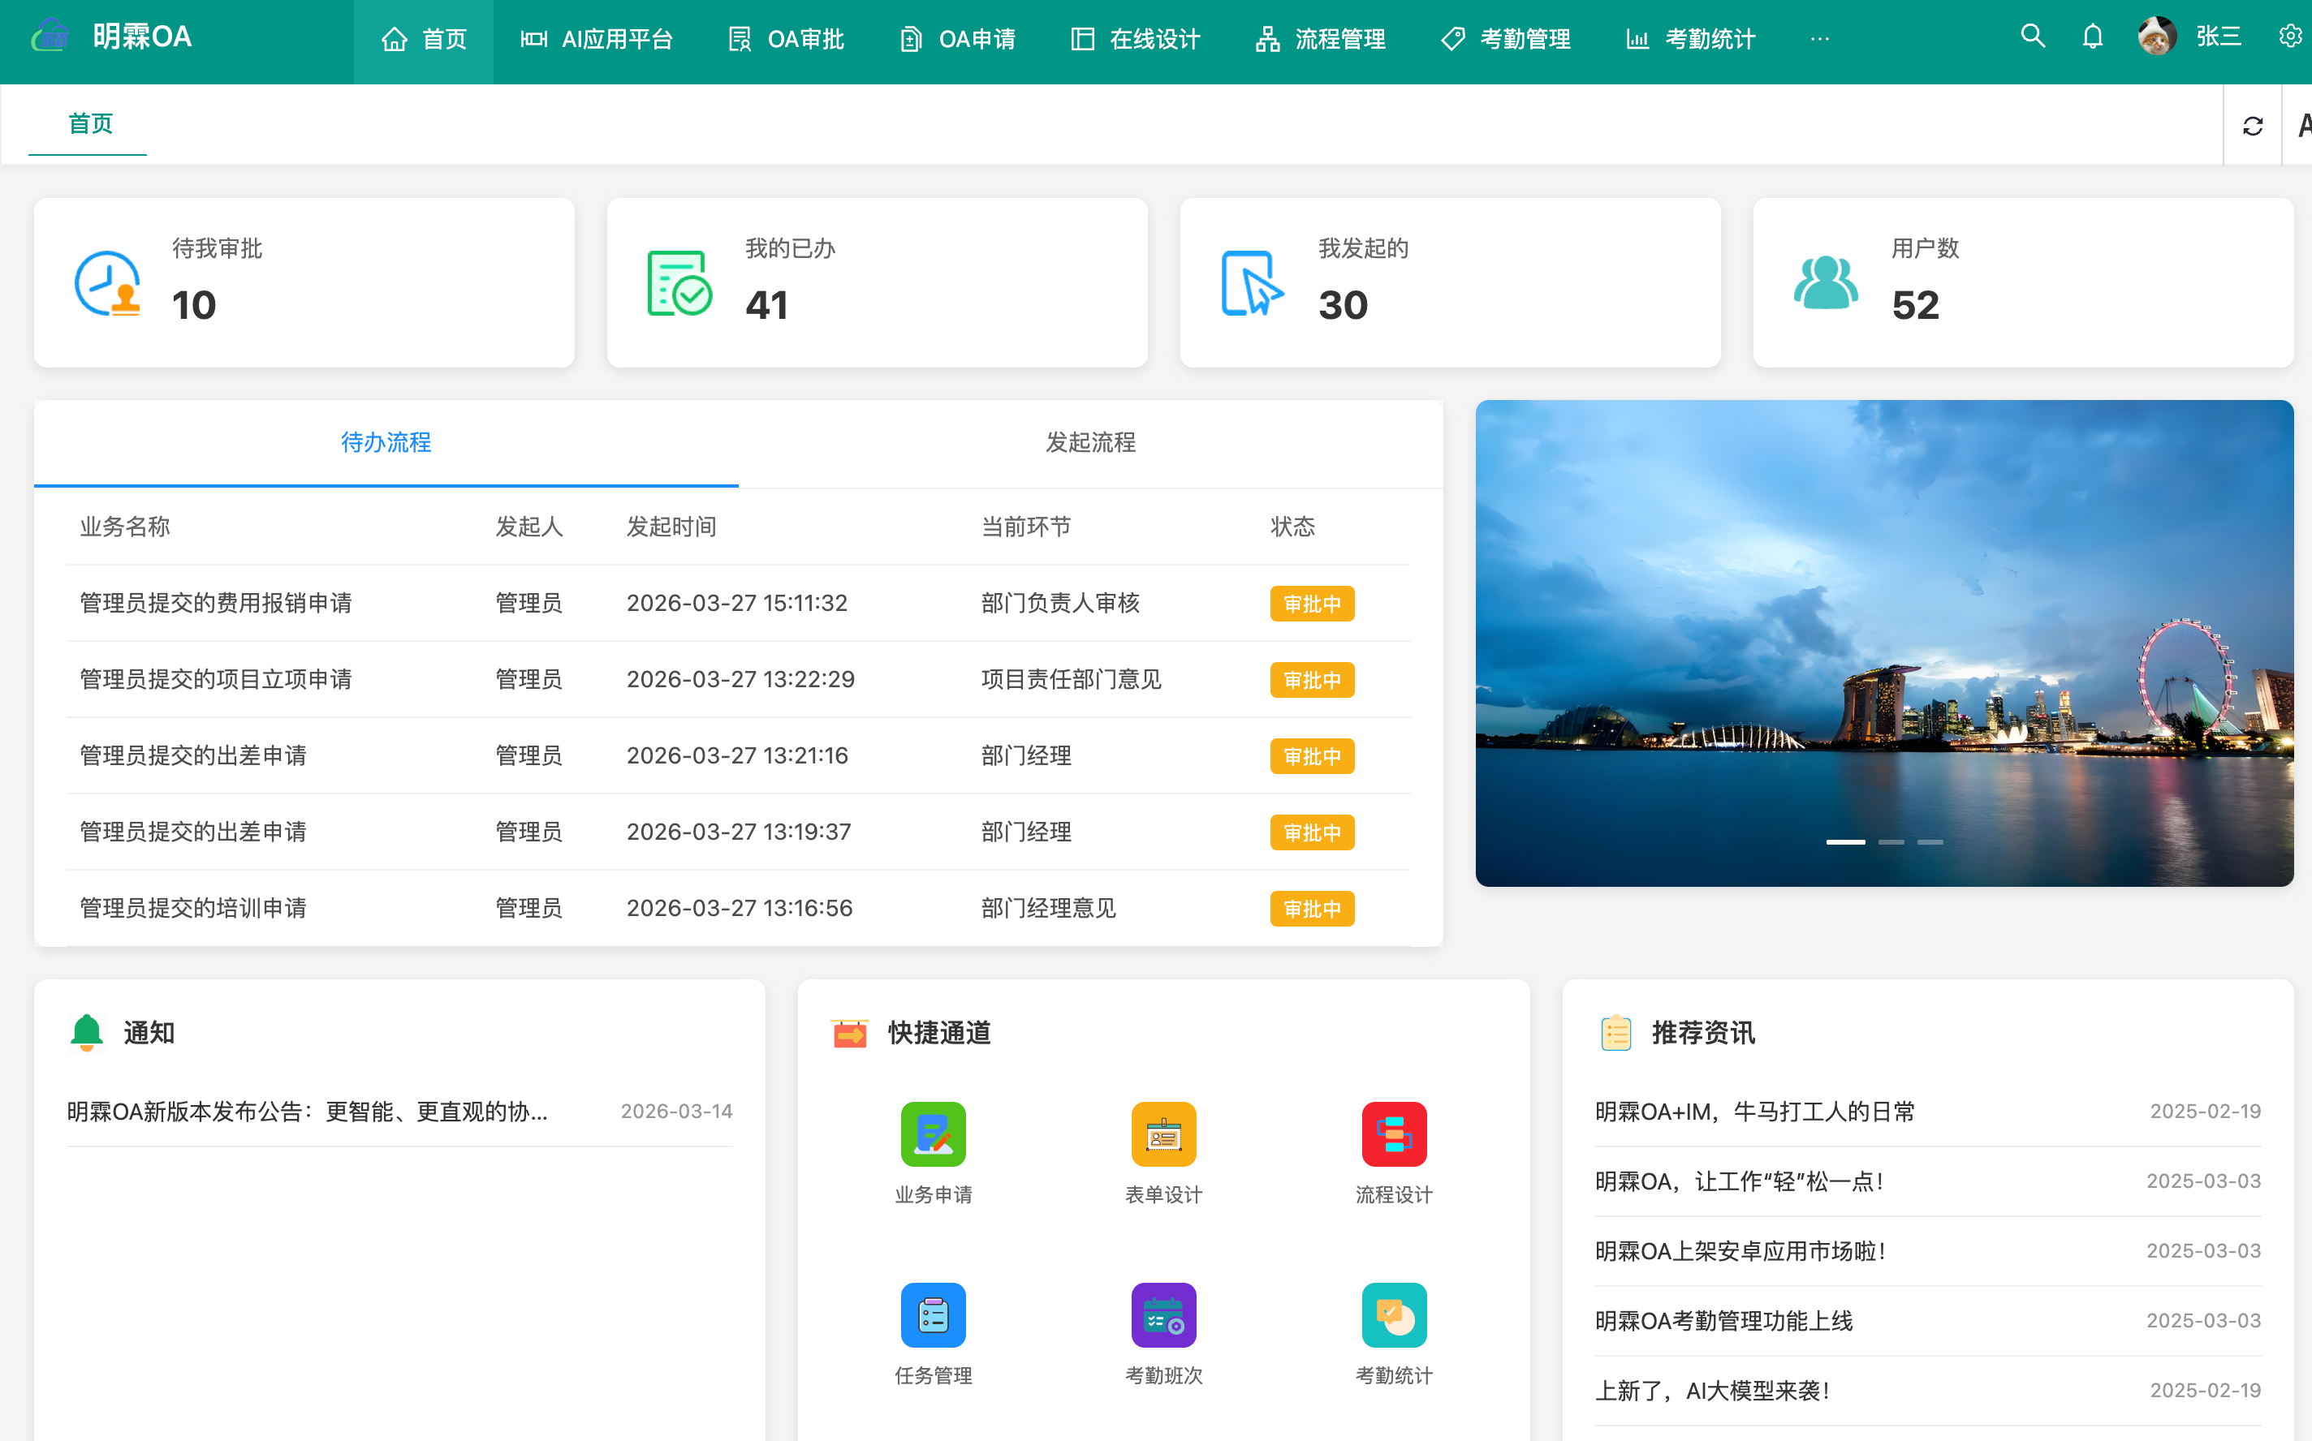2312x1441 pixels.
Task: Click the 管理员提交的项目立项申请 row title
Action: tap(215, 679)
